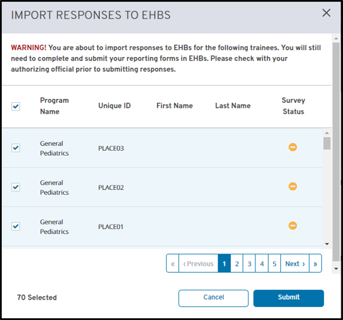Screen dimensions: 343x320
Task: Switch to page 4 of the list
Action: coord(262,264)
